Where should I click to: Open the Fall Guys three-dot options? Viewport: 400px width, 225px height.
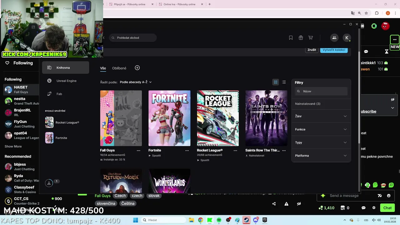pos(138,151)
